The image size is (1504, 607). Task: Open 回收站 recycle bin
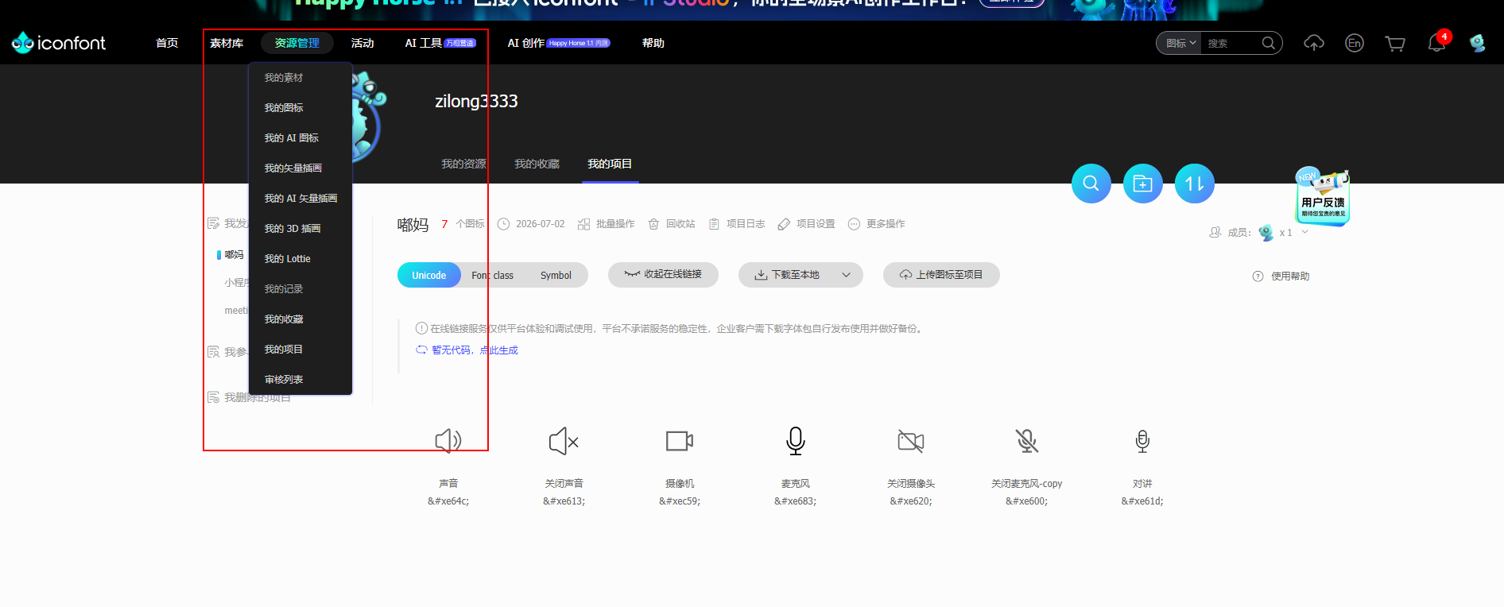tap(672, 224)
